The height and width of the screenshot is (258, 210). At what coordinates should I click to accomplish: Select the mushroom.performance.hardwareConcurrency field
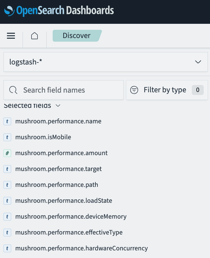point(81,248)
